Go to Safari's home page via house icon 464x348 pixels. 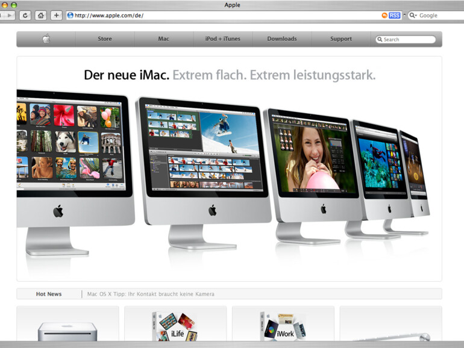point(41,16)
